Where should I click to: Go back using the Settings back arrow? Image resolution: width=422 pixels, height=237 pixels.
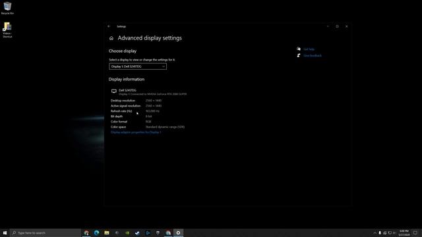(109, 26)
